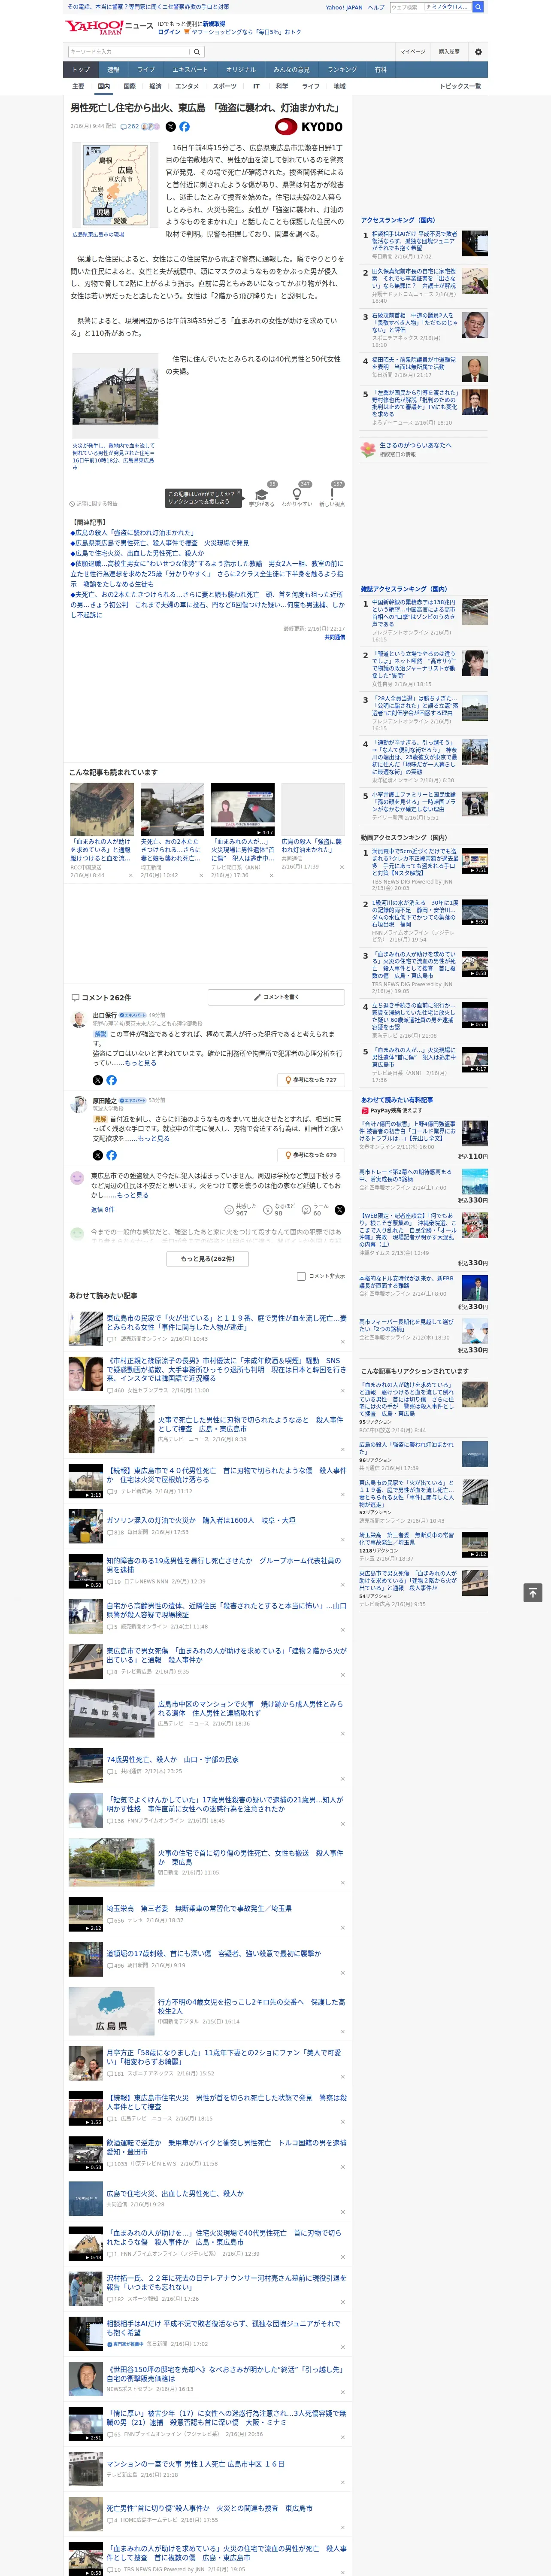Viewport: 551px width, 2576px height.
Task: Share the article on X below the headline
Action: coord(170,127)
